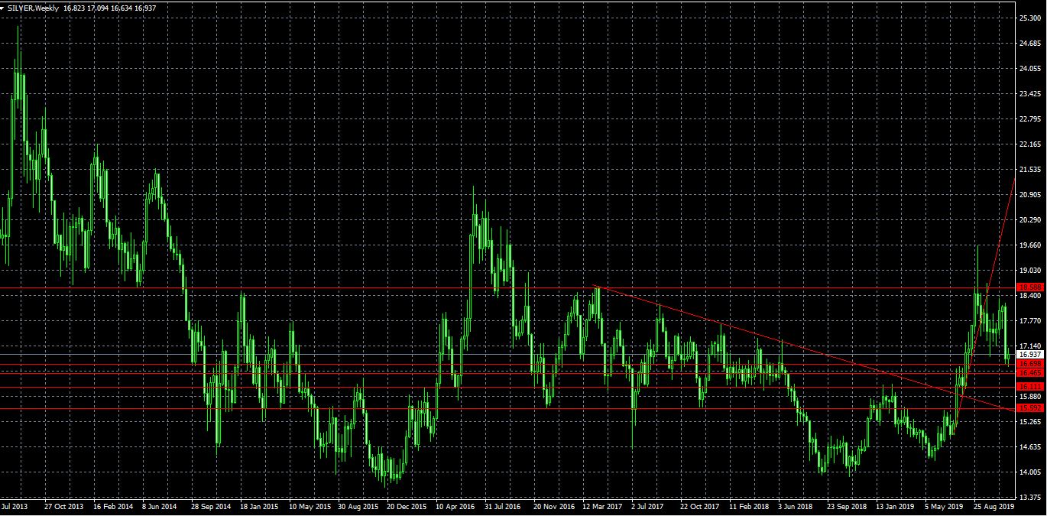Click the 25.300 value on price scale
1047x516 pixels.
click(x=1030, y=18)
